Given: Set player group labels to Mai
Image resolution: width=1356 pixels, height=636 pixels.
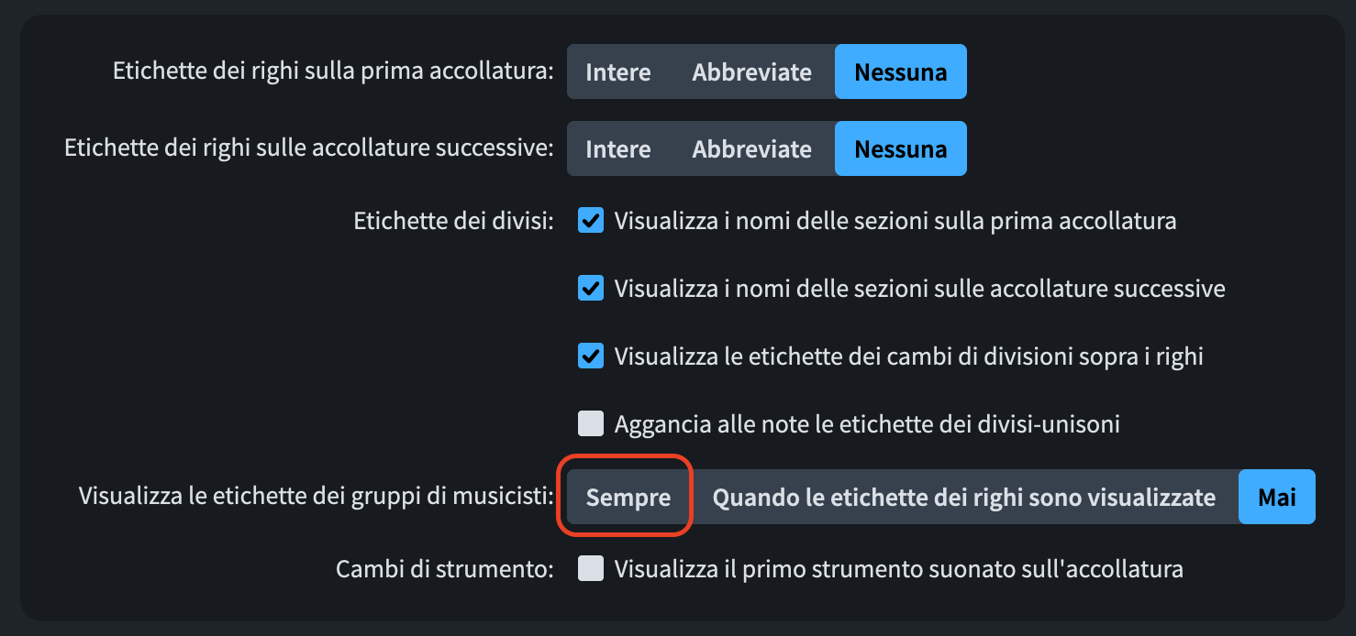Looking at the screenshot, I should pyautogui.click(x=1276, y=498).
